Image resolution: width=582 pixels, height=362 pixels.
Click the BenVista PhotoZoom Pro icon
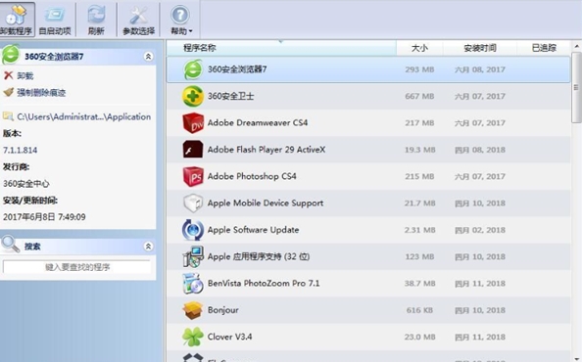(193, 284)
